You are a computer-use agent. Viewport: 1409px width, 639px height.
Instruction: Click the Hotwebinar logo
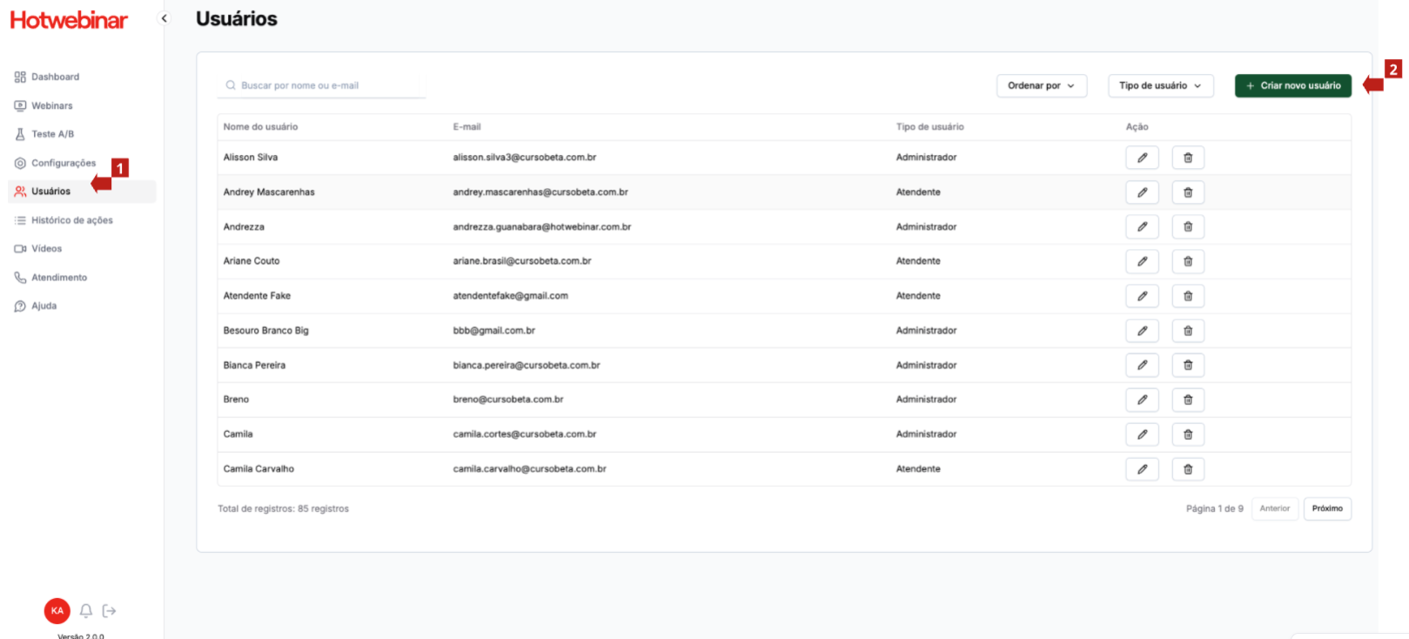click(x=69, y=20)
